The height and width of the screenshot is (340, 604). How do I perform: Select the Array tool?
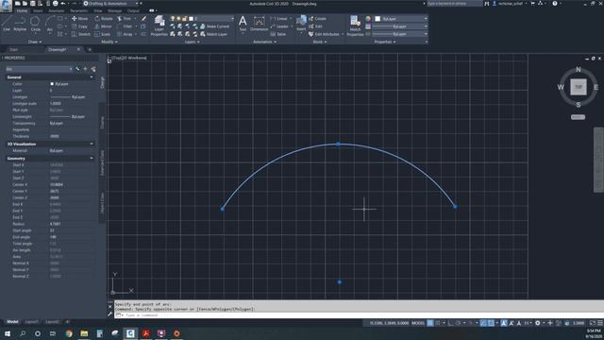[x=125, y=34]
